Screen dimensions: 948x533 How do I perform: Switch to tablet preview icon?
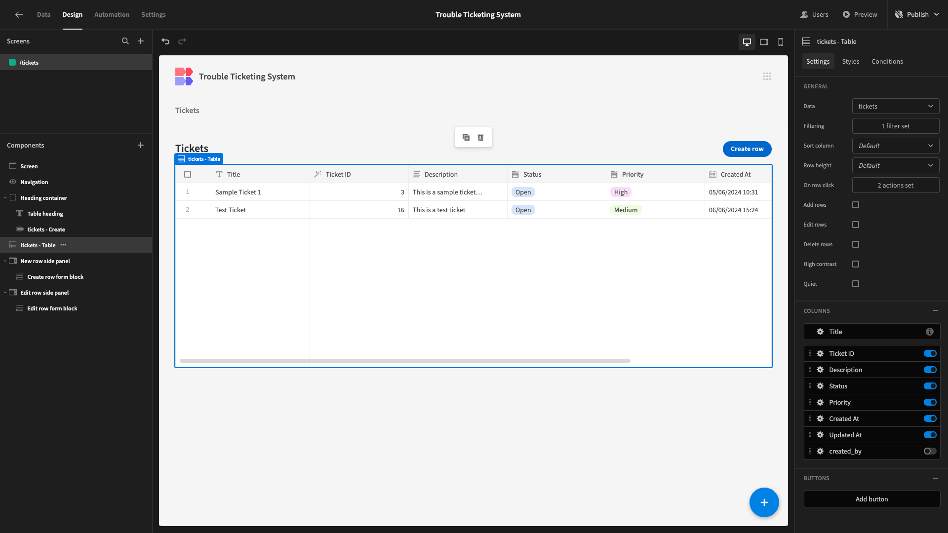(x=764, y=42)
